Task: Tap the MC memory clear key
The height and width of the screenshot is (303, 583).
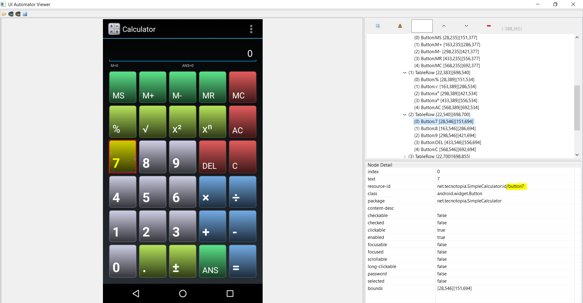Action: pyautogui.click(x=243, y=87)
